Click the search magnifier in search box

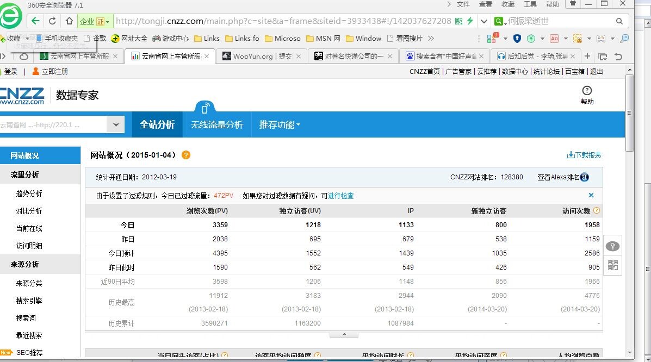point(619,21)
